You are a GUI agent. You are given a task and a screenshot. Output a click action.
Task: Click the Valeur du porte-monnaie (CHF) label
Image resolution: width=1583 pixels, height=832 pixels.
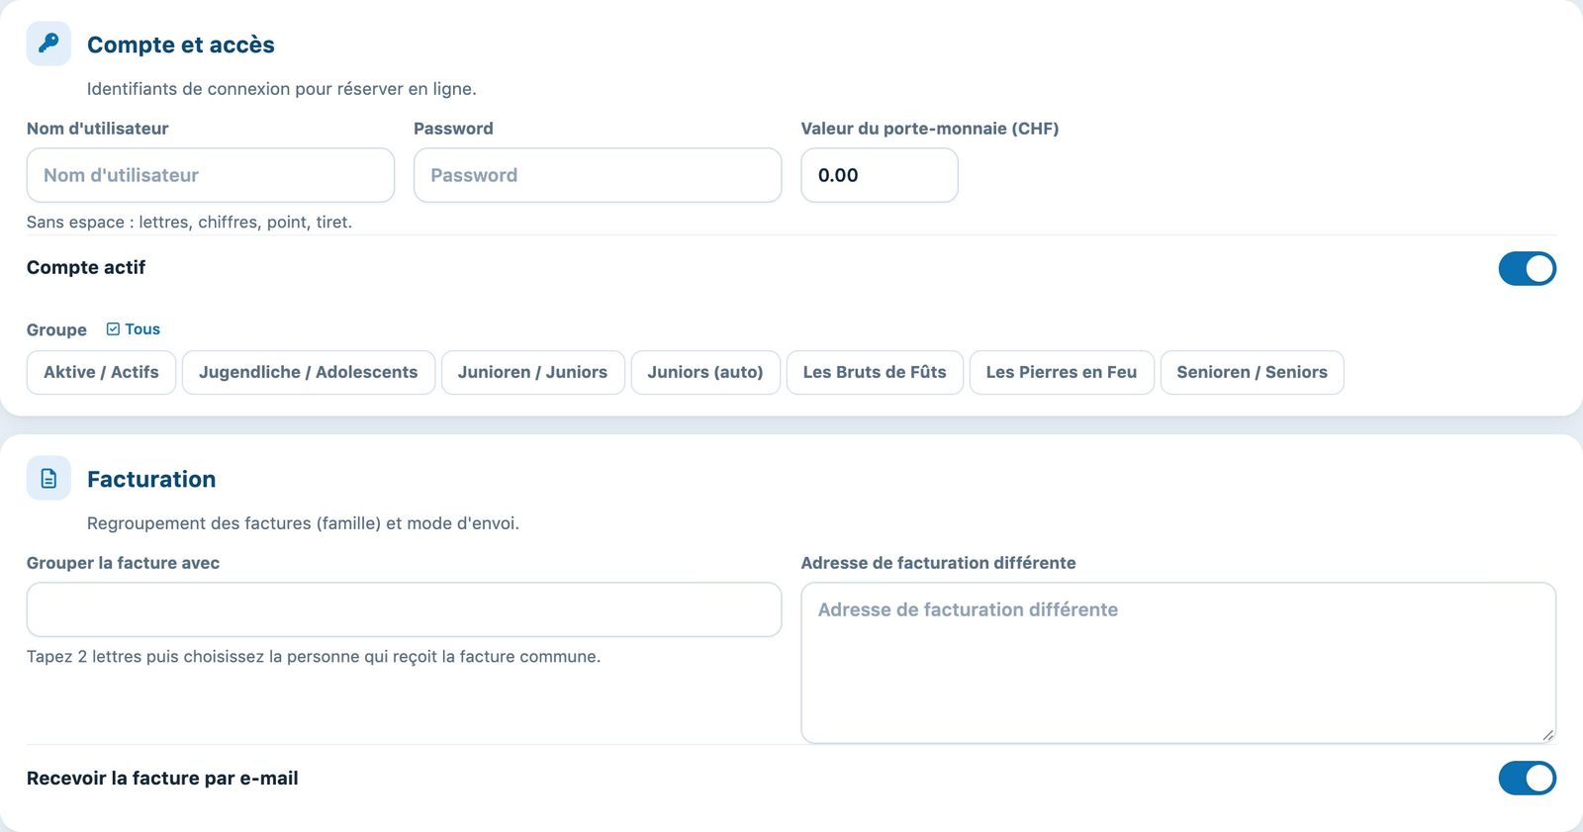(x=930, y=129)
